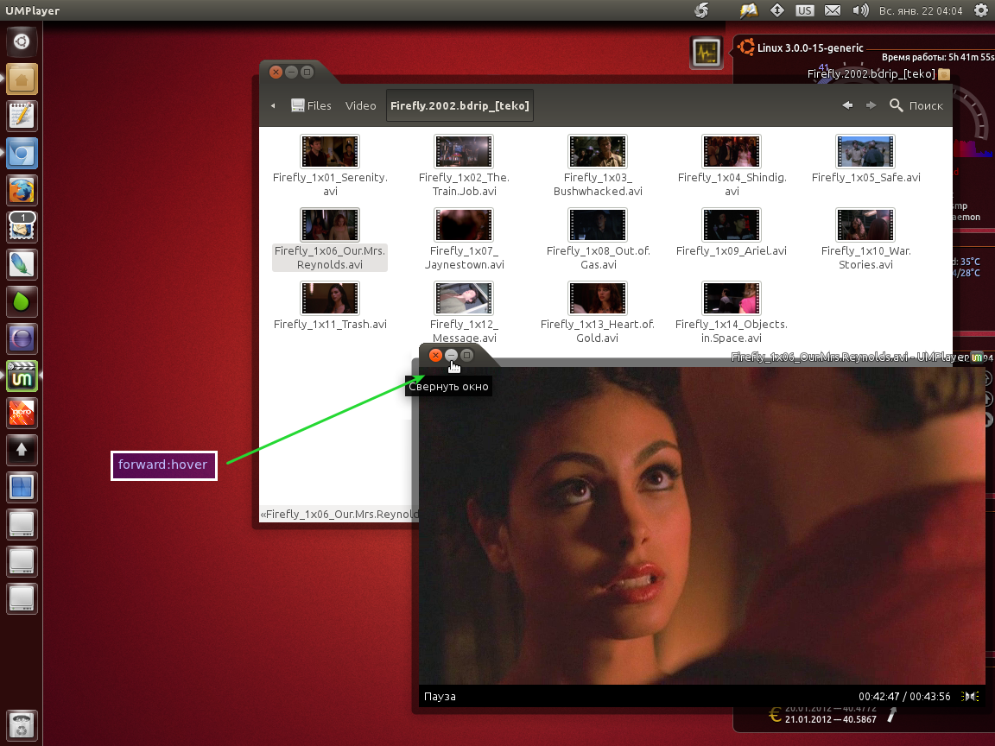Open the workspace switcher in launcher
Image resolution: width=995 pixels, height=746 pixels.
(22, 487)
